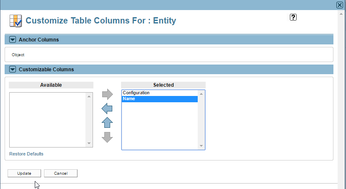Click the customize table columns icon

click(x=15, y=21)
